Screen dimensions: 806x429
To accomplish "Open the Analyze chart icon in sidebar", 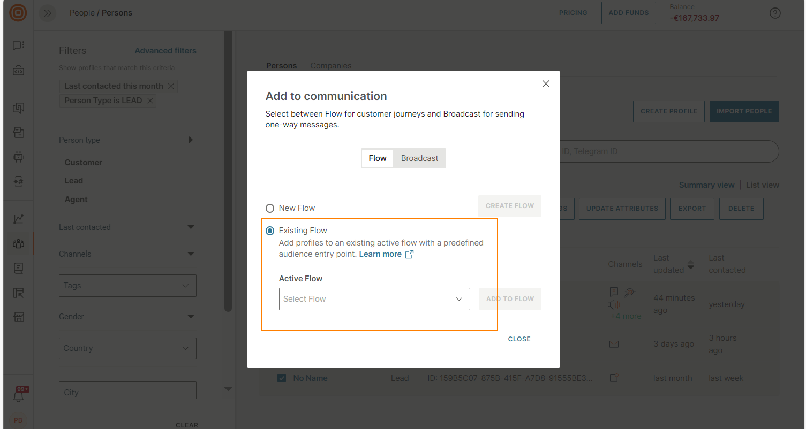I will [18, 219].
